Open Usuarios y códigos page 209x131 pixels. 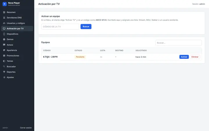[x=17, y=23]
